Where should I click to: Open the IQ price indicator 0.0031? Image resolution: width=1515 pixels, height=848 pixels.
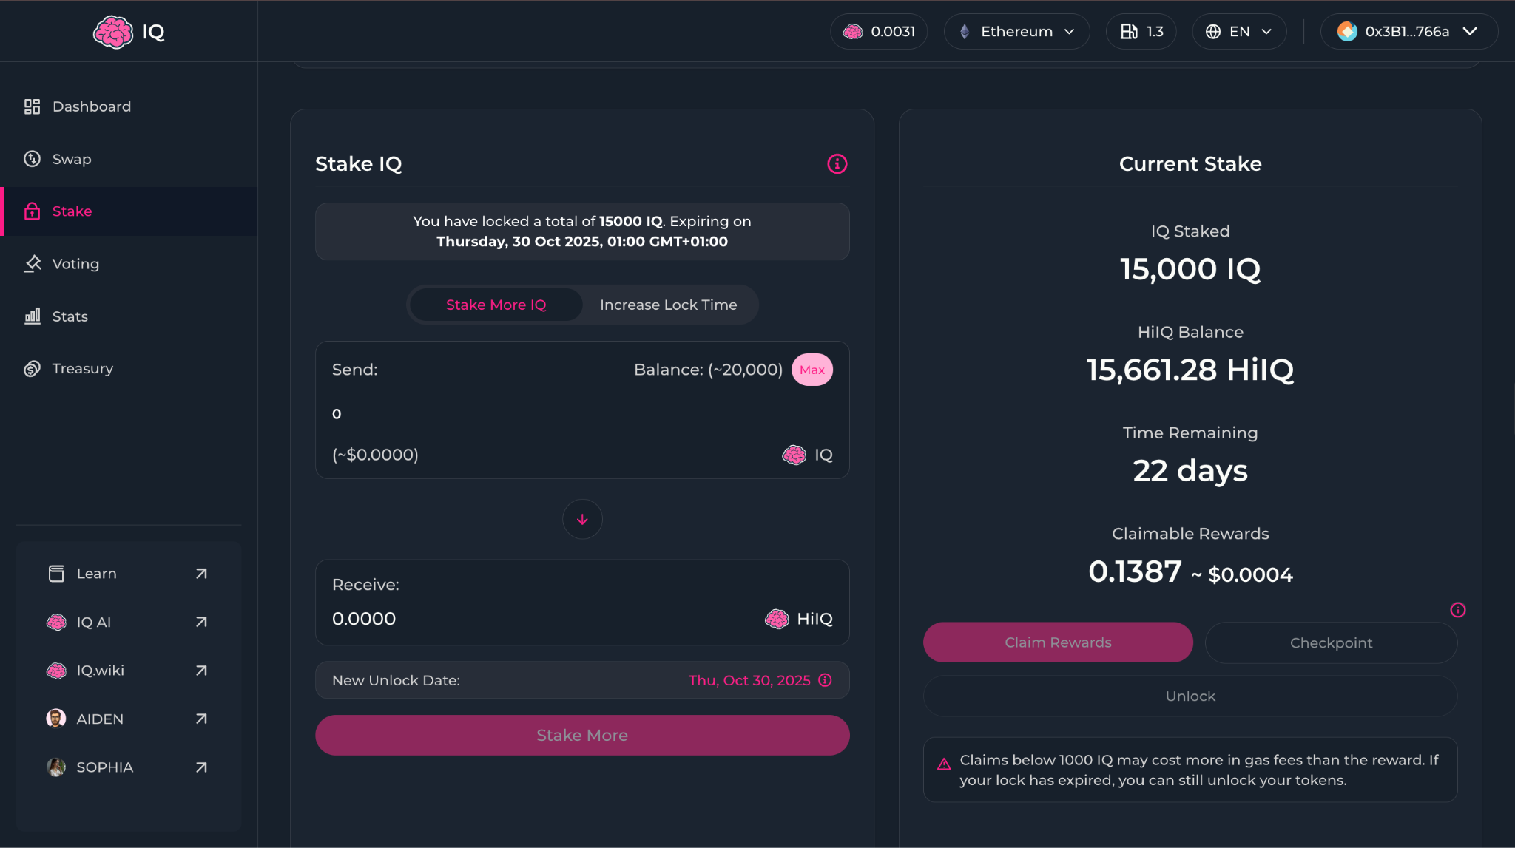pos(879,32)
